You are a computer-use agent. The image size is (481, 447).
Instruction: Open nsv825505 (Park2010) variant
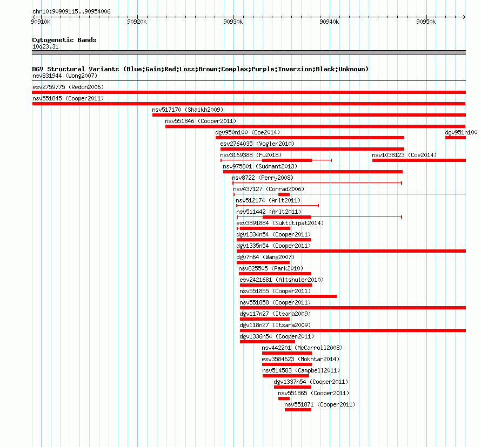click(x=271, y=268)
